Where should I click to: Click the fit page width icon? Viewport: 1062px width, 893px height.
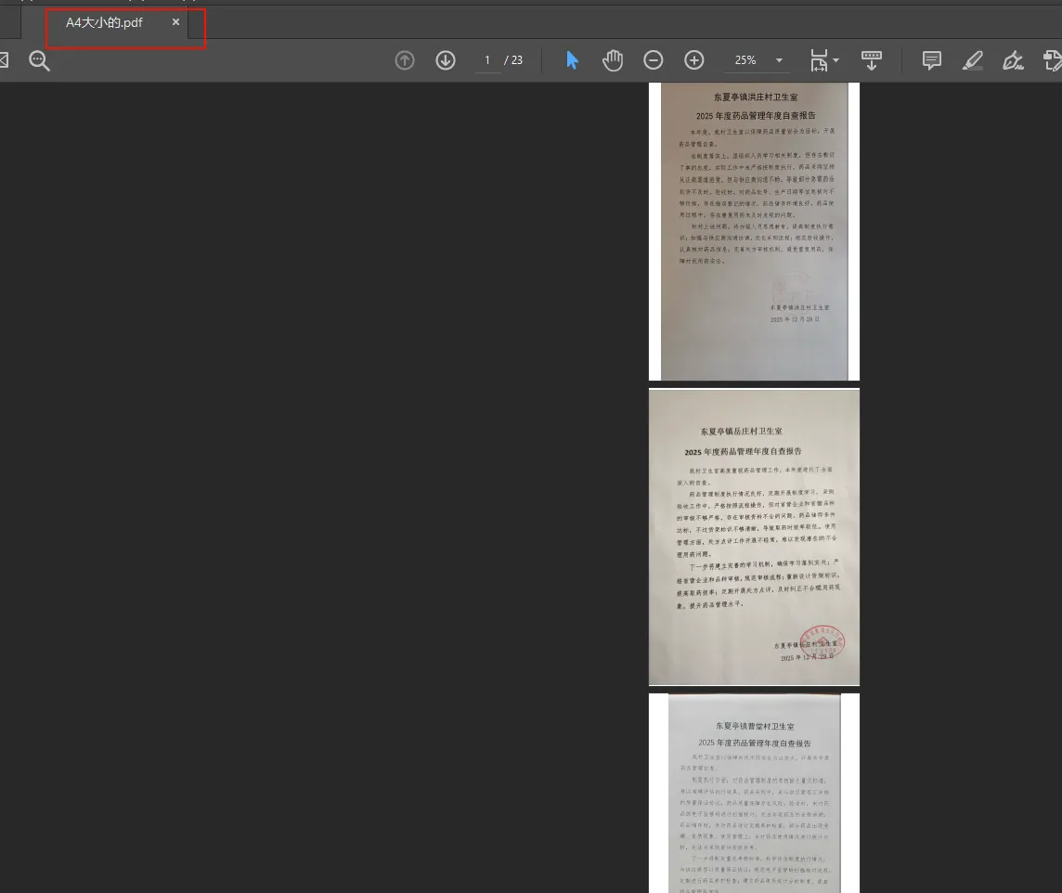[819, 60]
